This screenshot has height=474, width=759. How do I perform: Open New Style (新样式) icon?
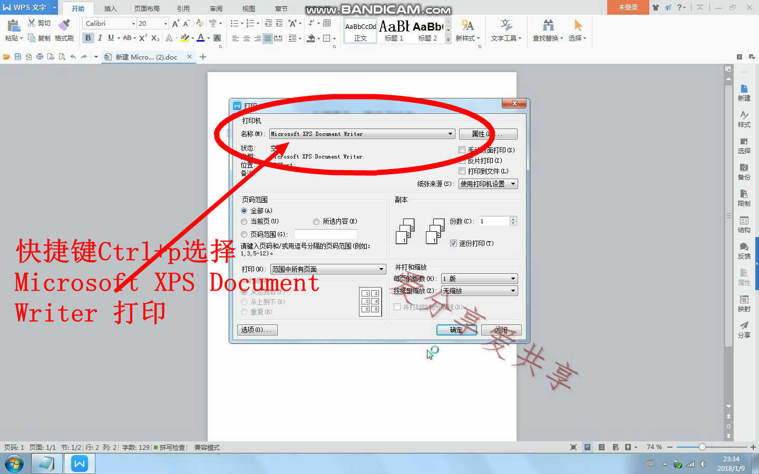pos(468,30)
